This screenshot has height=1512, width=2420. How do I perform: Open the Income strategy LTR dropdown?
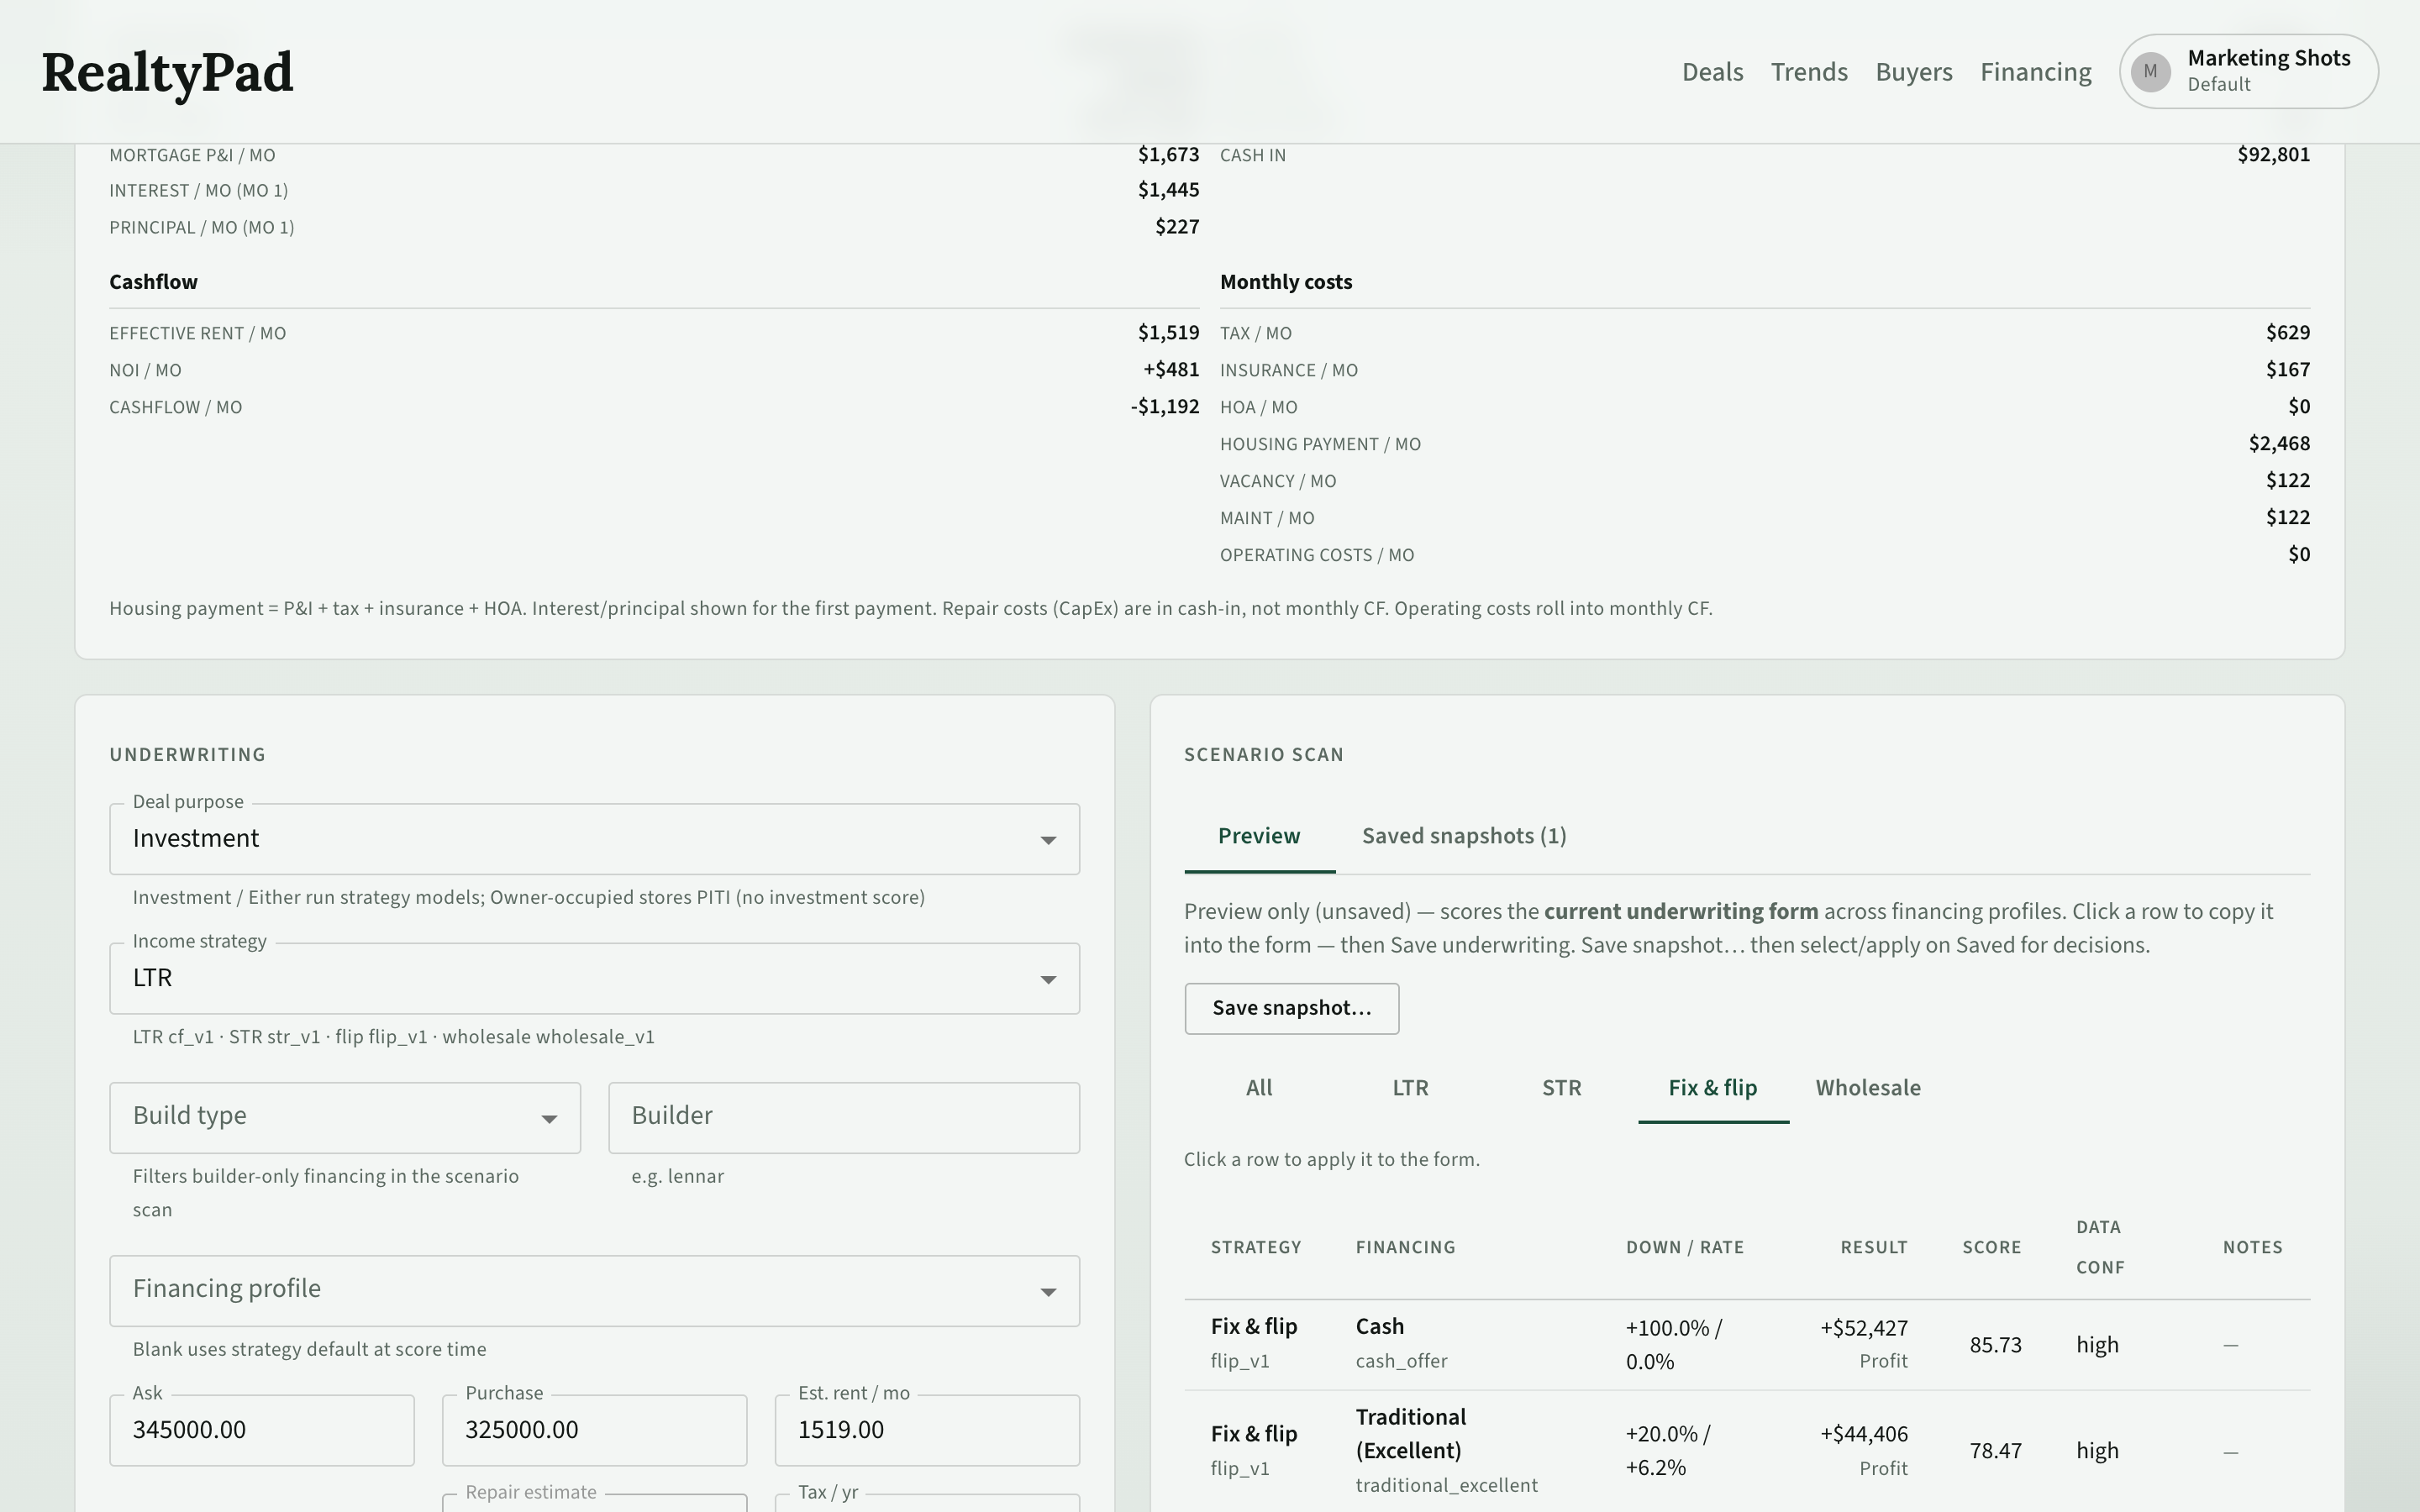click(x=594, y=979)
